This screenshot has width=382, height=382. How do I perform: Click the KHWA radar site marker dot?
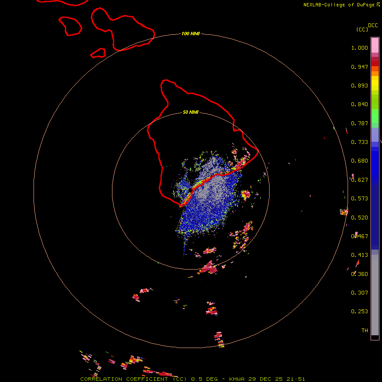[190, 190]
